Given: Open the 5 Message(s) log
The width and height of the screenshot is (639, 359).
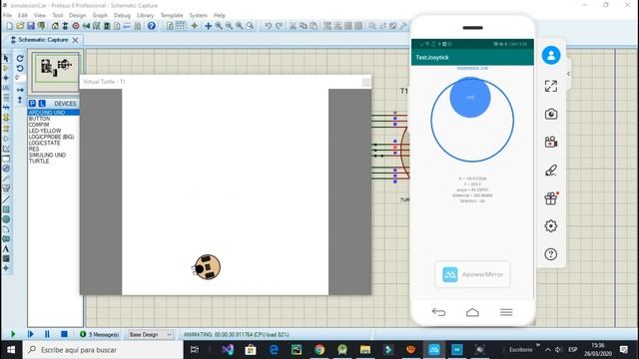Looking at the screenshot, I should tap(100, 335).
